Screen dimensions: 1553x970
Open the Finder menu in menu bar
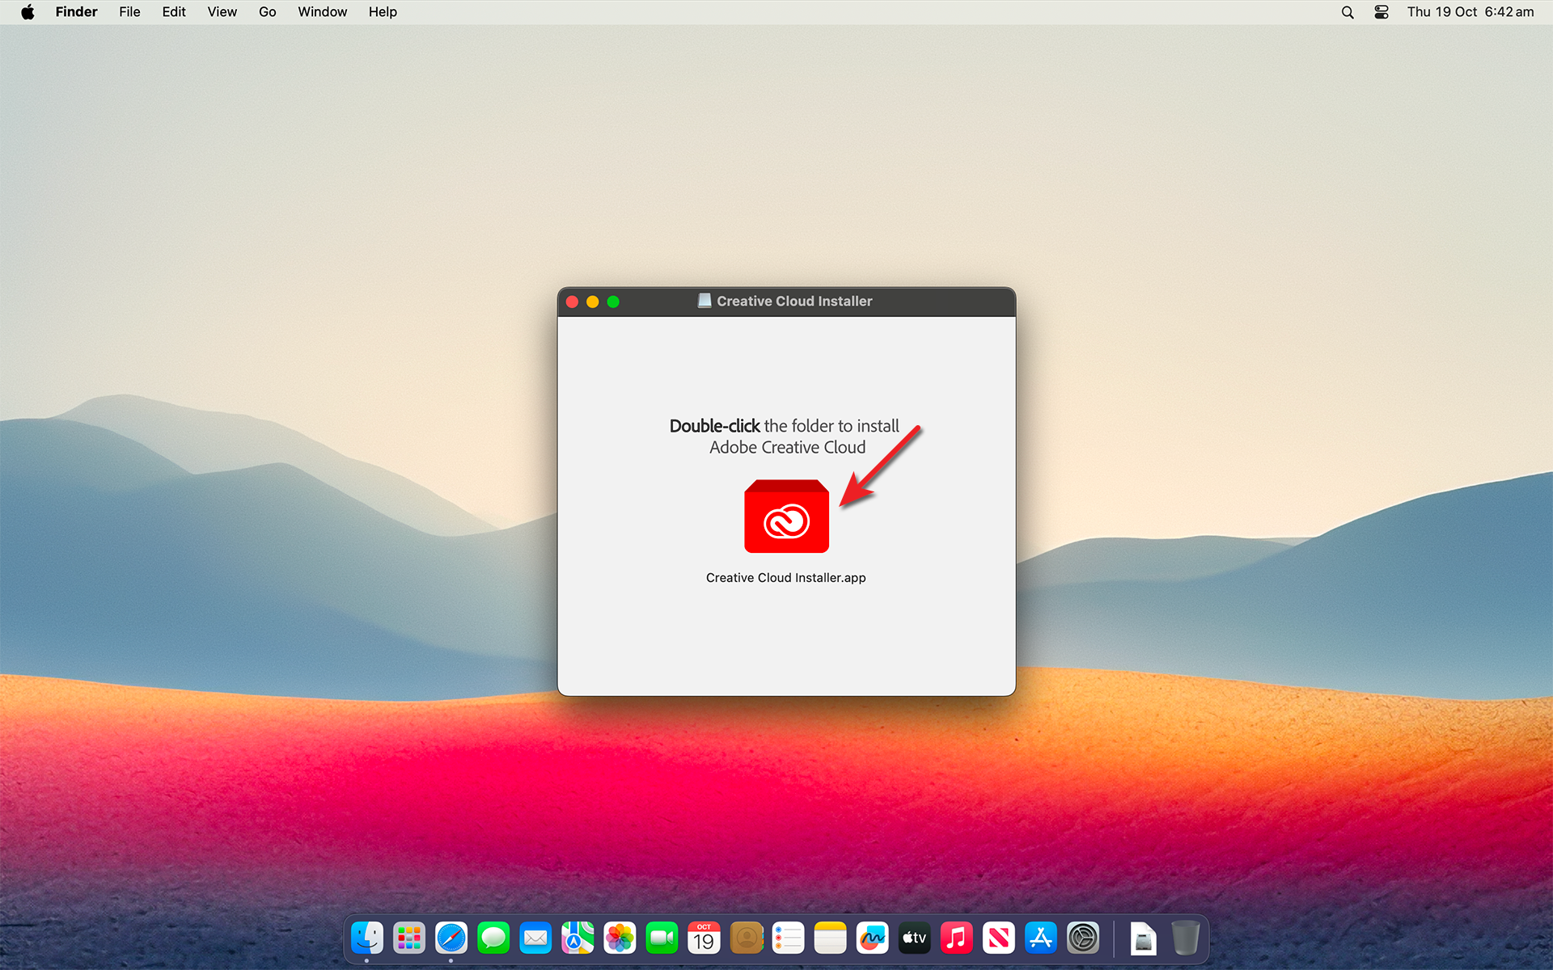(76, 12)
